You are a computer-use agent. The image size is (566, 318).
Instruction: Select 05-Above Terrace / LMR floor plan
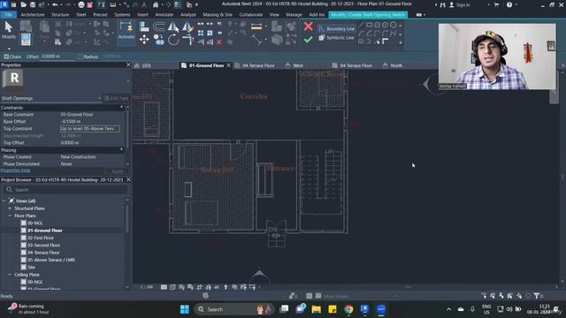[51, 260]
